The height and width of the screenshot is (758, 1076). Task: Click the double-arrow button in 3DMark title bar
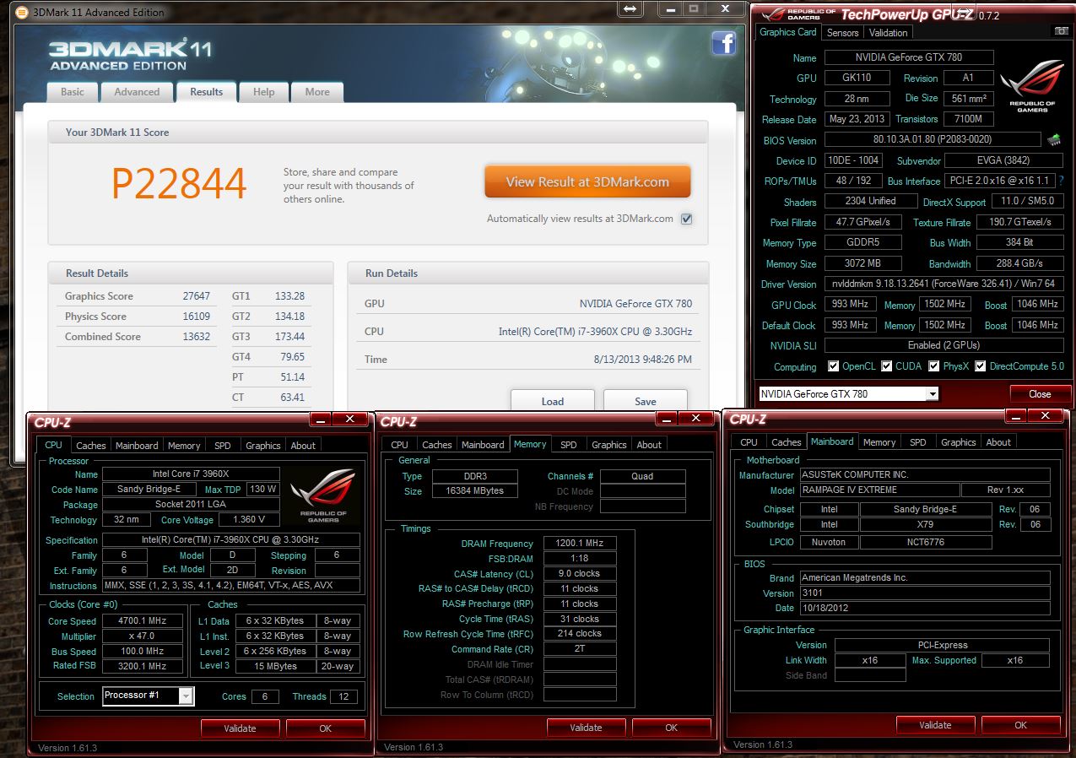[630, 8]
